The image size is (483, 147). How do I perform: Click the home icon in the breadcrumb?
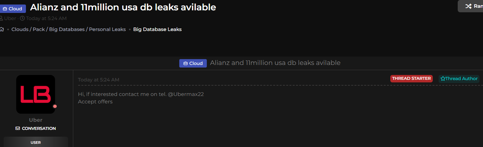click(x=2, y=29)
